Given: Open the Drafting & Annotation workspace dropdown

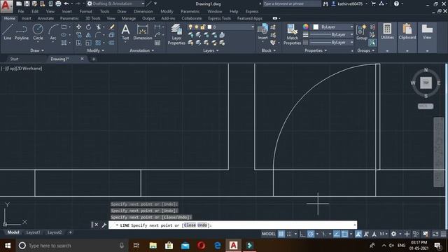Looking at the screenshot, I should click(115, 3).
